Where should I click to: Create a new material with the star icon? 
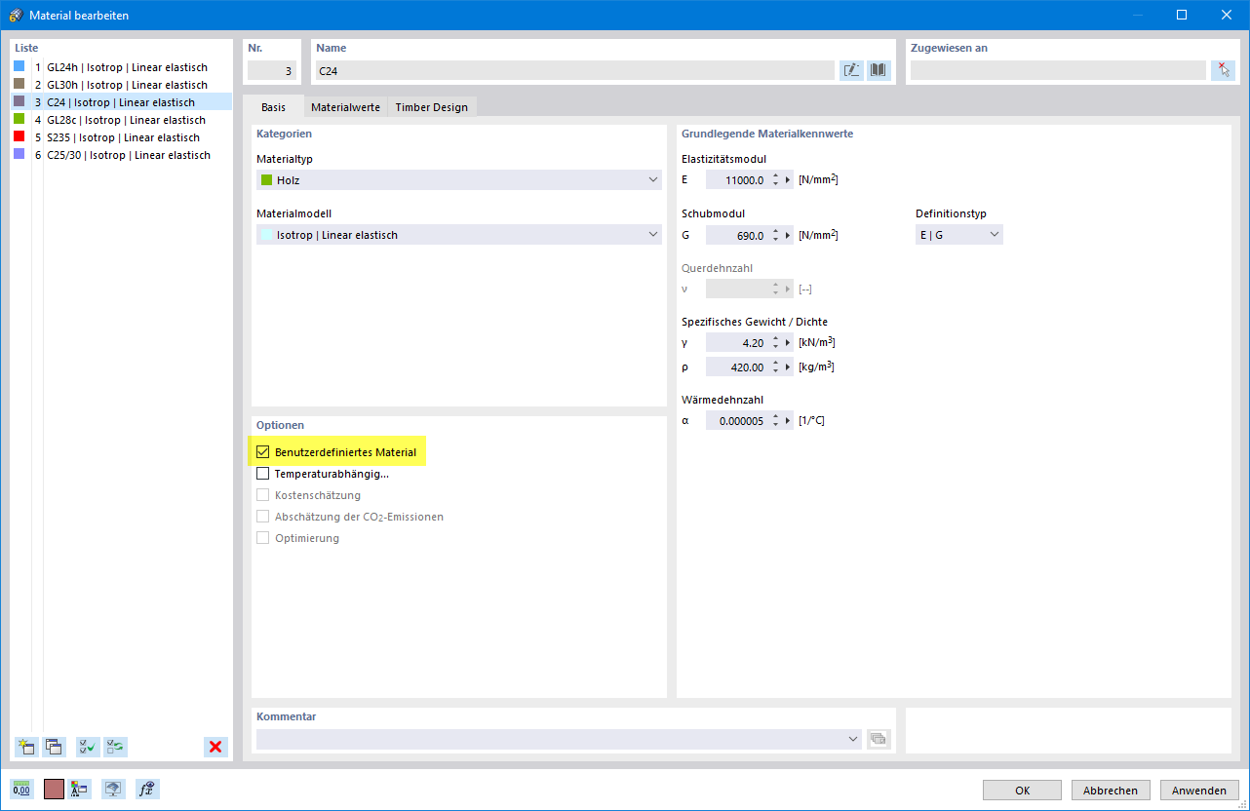pyautogui.click(x=25, y=747)
